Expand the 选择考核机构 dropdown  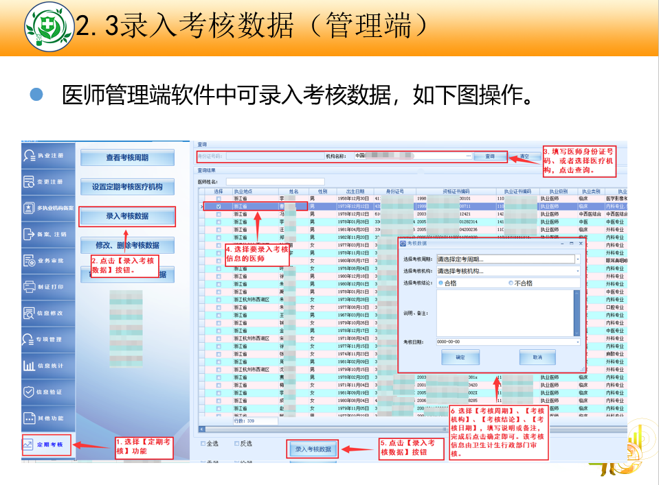coord(577,271)
